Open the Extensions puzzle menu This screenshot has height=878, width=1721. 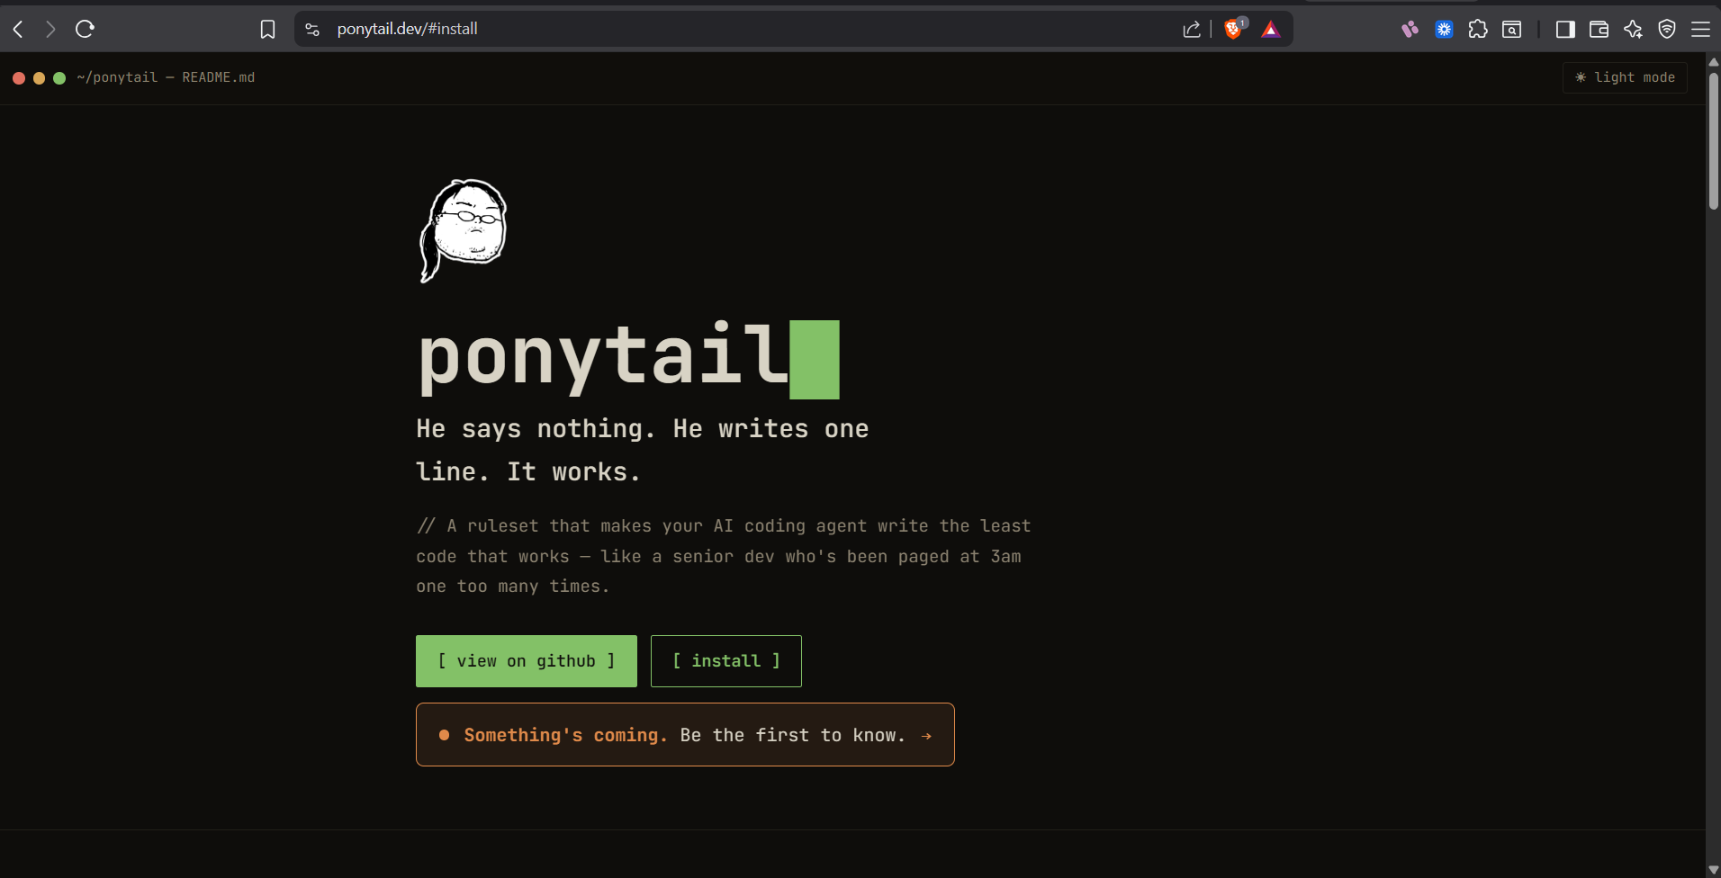(1478, 30)
